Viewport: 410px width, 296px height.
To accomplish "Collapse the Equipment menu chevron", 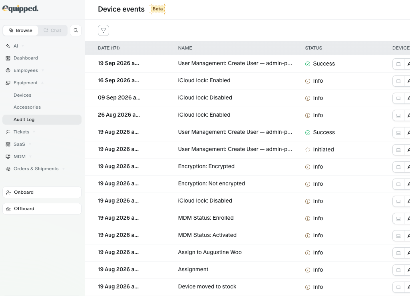I will point(42,83).
